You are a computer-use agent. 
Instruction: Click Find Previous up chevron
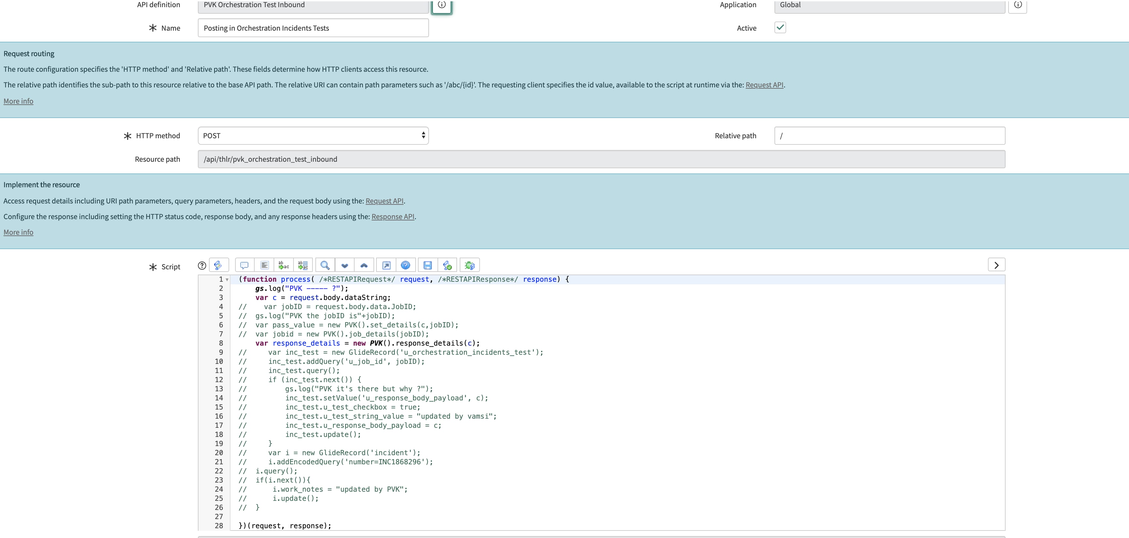[364, 265]
